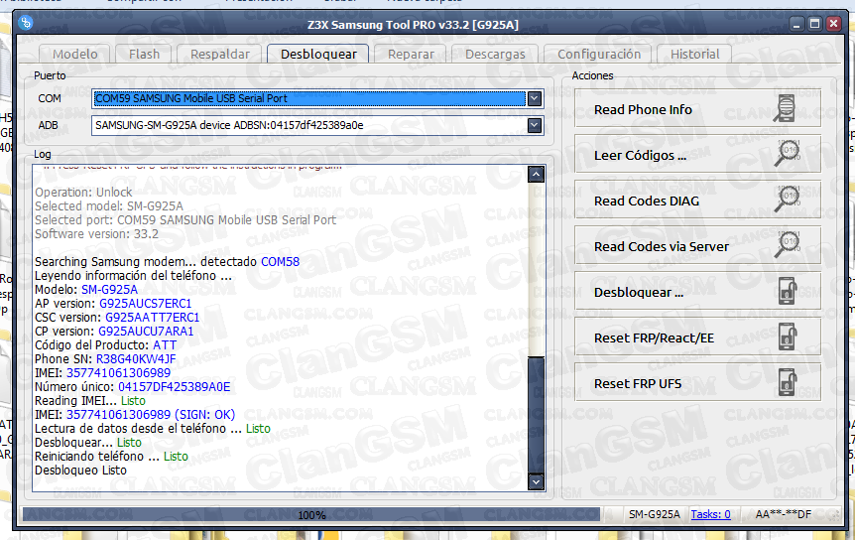
Task: Click the phone magnifier icon on Read Phone Info
Action: pyautogui.click(x=786, y=109)
